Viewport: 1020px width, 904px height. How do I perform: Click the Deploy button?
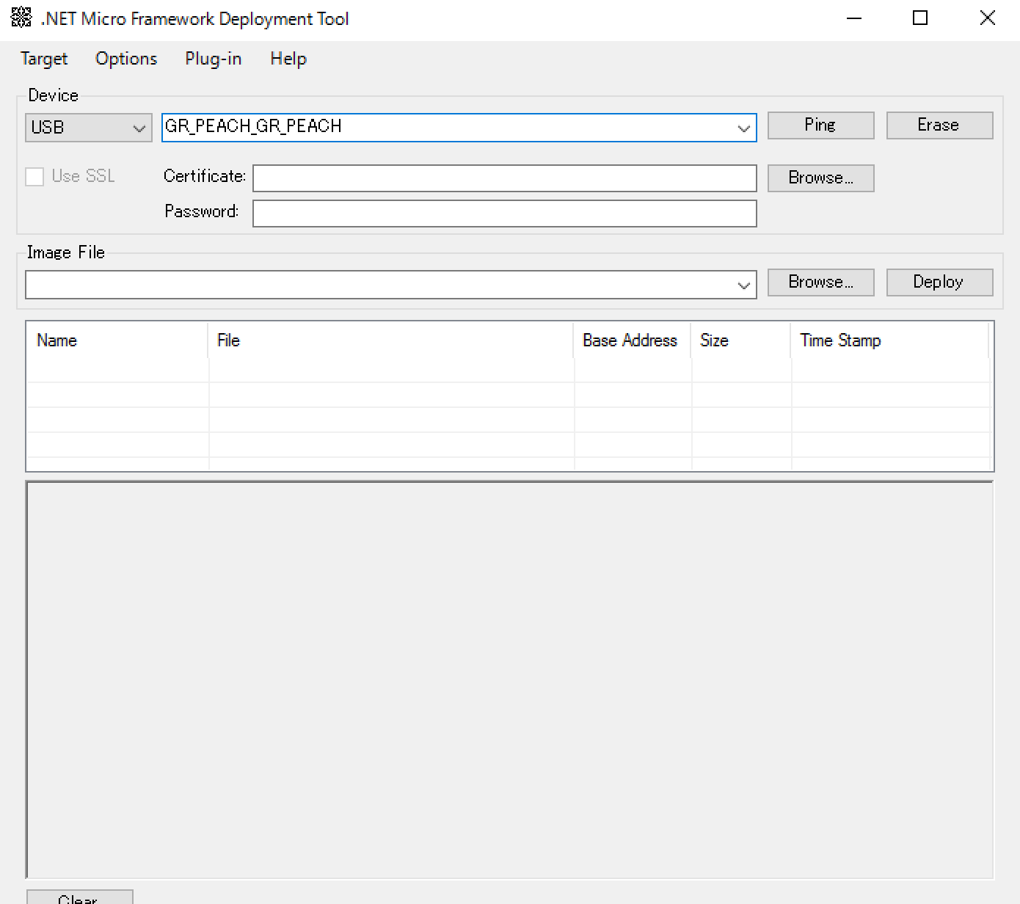(939, 282)
